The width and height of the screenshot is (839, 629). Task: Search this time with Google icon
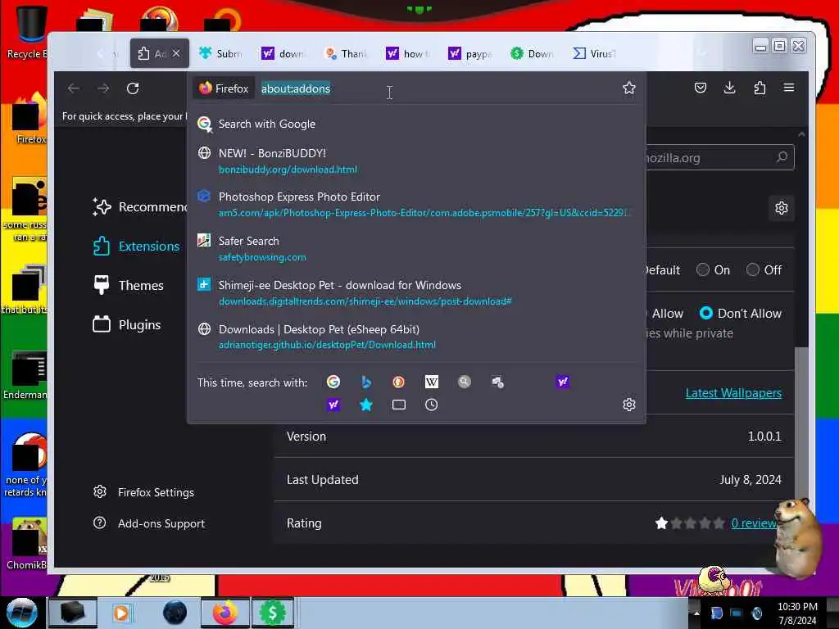pyautogui.click(x=333, y=382)
